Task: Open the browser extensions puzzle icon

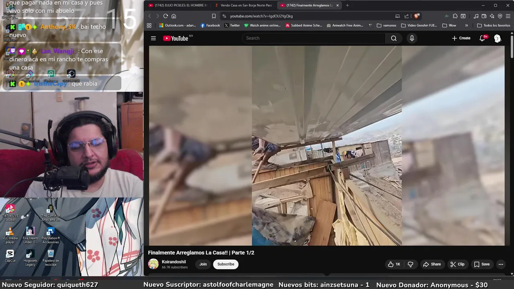Action: pyautogui.click(x=455, y=16)
